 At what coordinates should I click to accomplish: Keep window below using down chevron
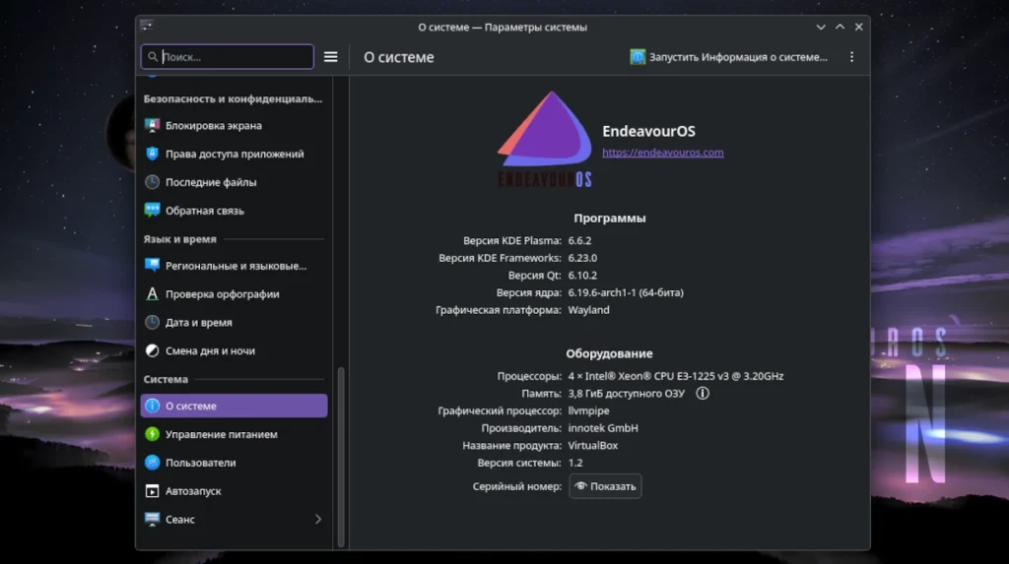click(821, 27)
